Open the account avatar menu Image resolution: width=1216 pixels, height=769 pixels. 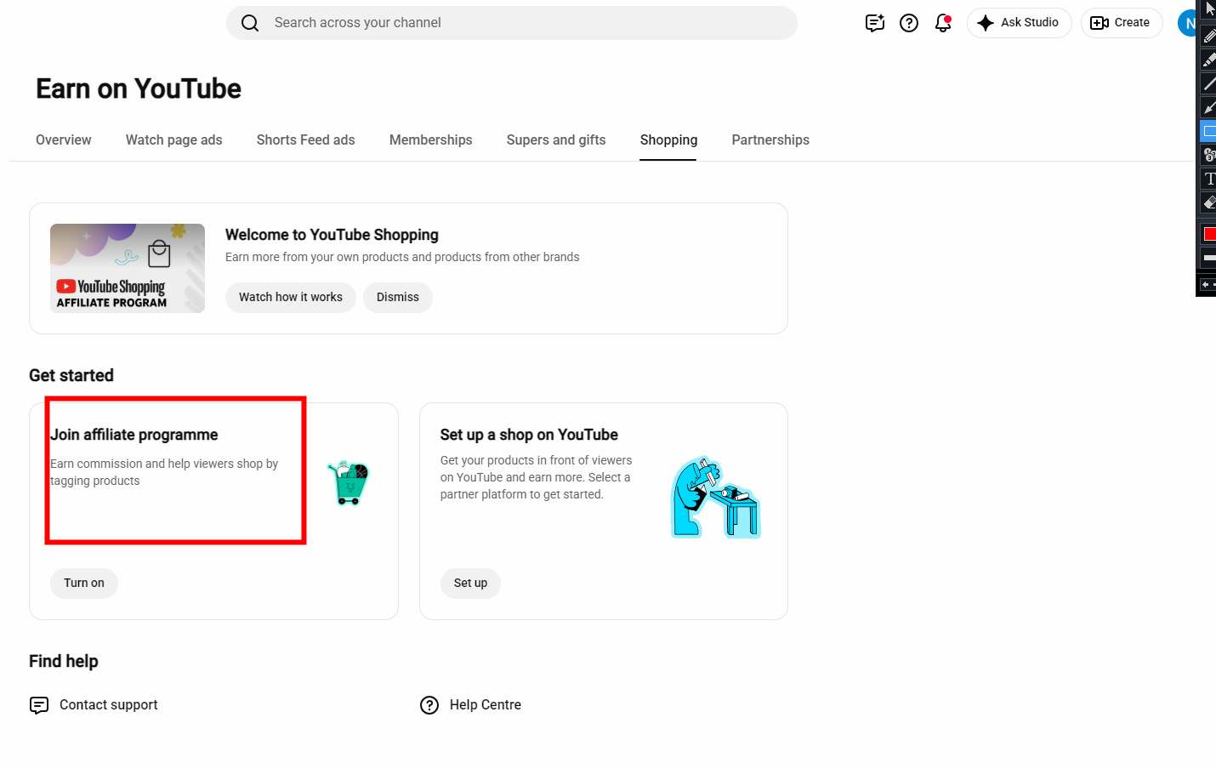tap(1189, 23)
